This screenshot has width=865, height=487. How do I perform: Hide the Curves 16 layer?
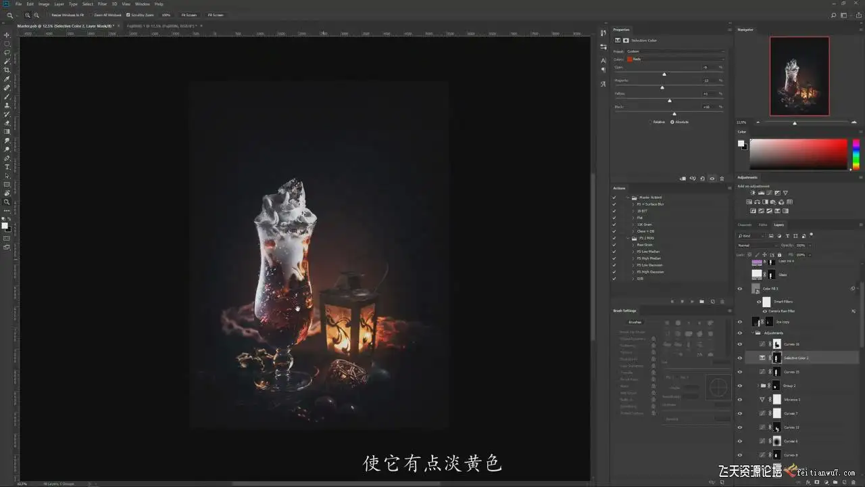(x=739, y=344)
